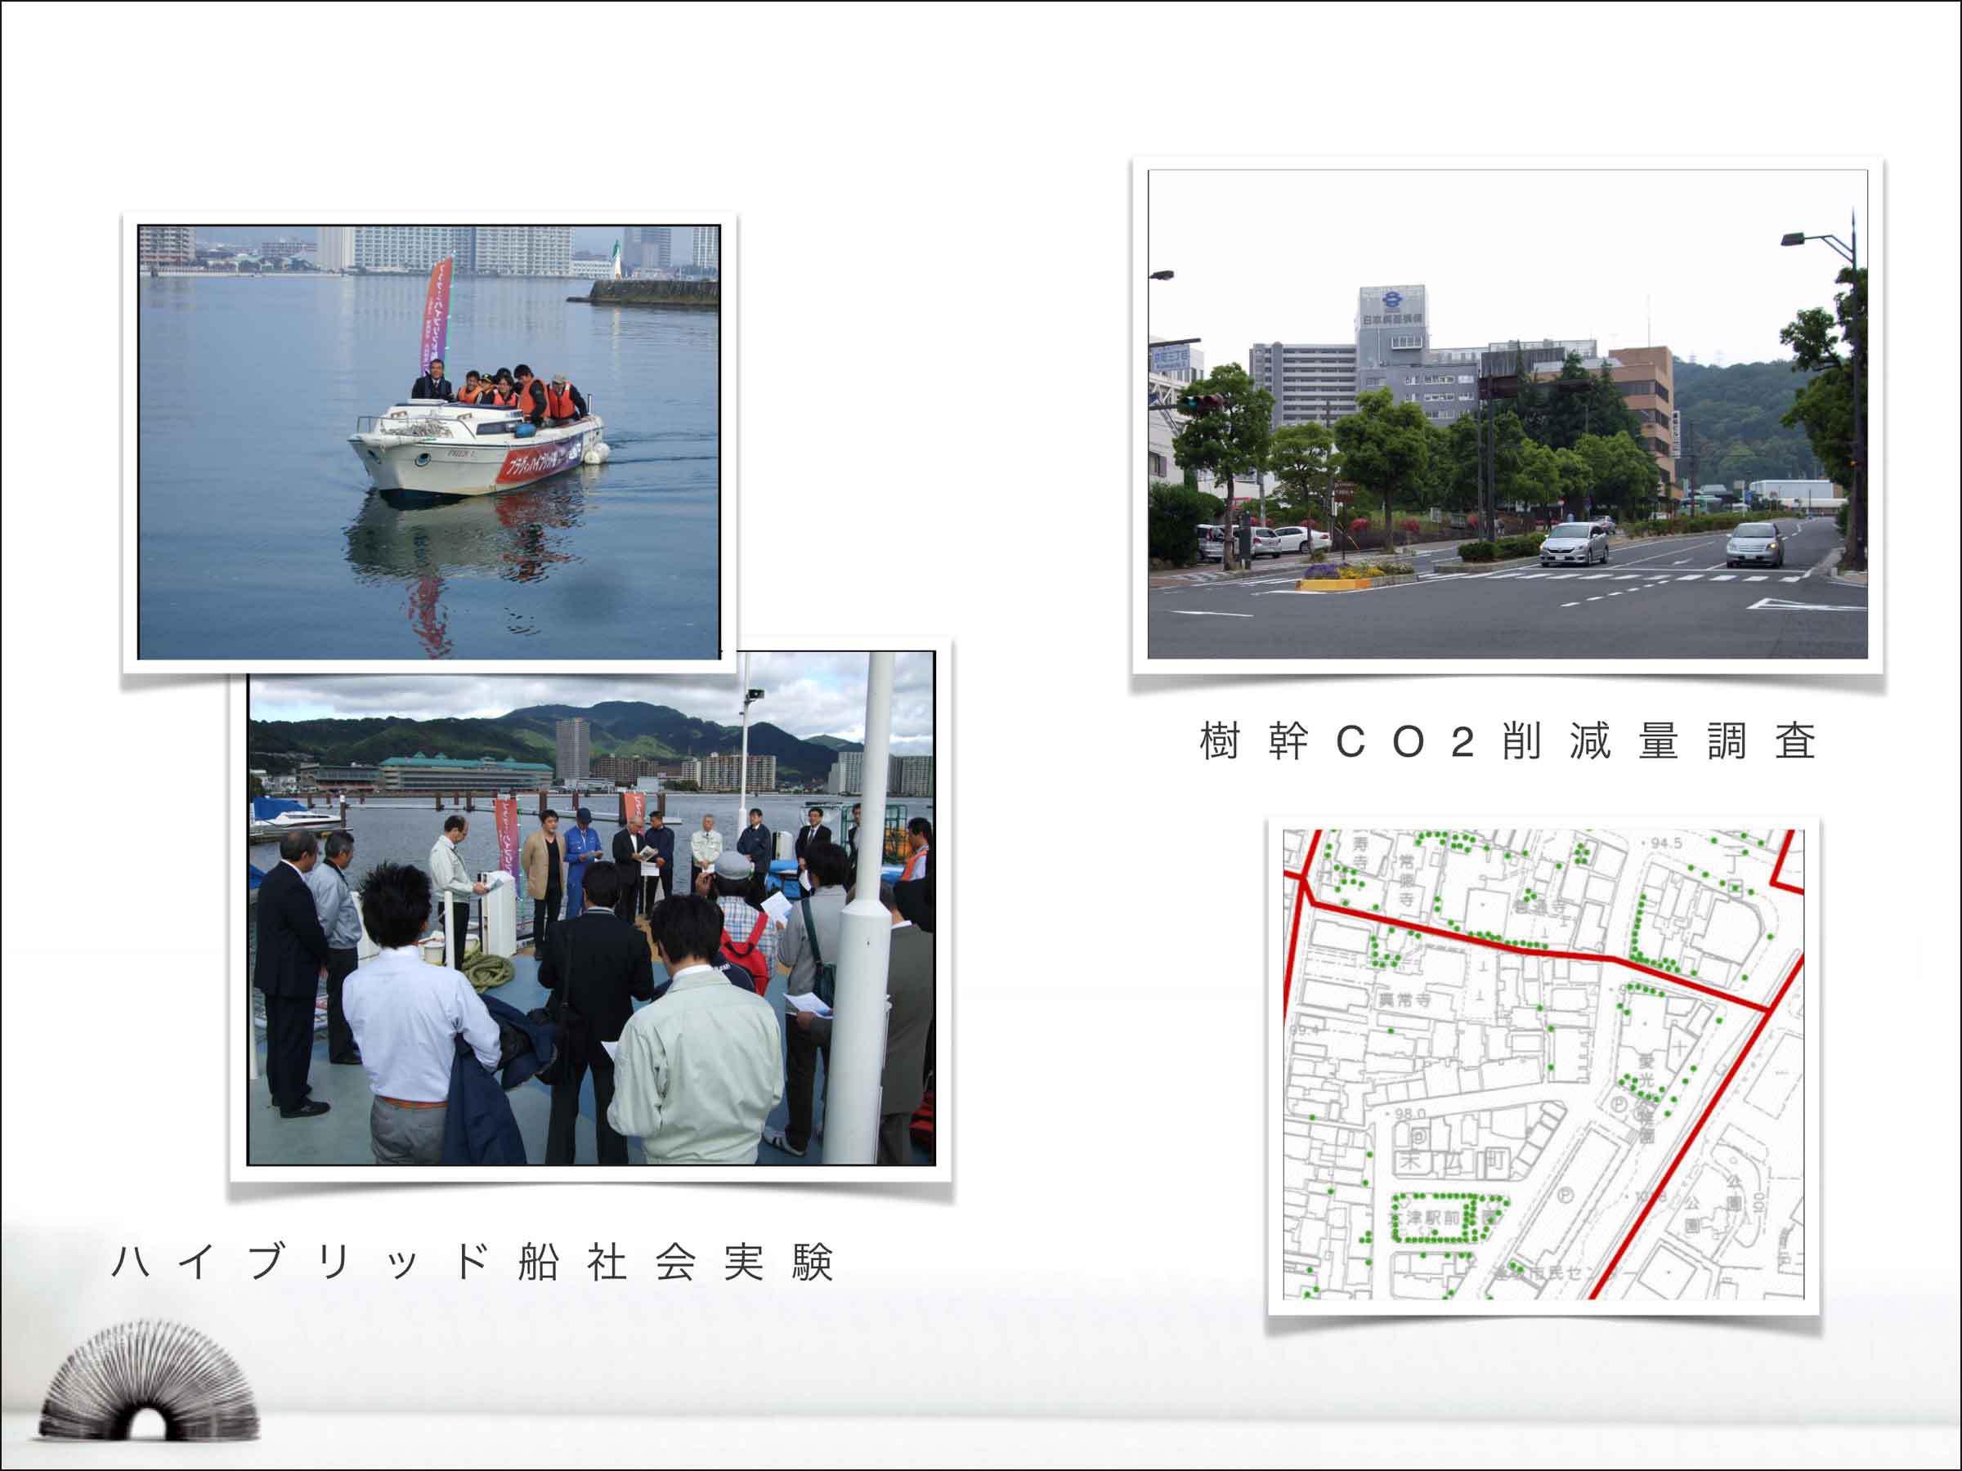Click the ハイブリッド船社会実験 caption text
Screen dimensions: 1962x1471
(472, 1262)
